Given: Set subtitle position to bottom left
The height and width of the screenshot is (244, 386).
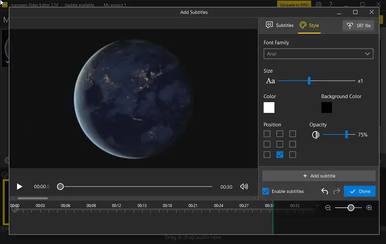Looking at the screenshot, I should [267, 154].
